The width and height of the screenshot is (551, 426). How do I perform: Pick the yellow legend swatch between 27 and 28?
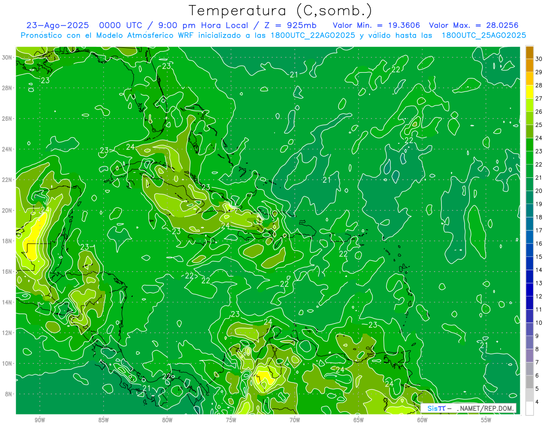[x=529, y=91]
